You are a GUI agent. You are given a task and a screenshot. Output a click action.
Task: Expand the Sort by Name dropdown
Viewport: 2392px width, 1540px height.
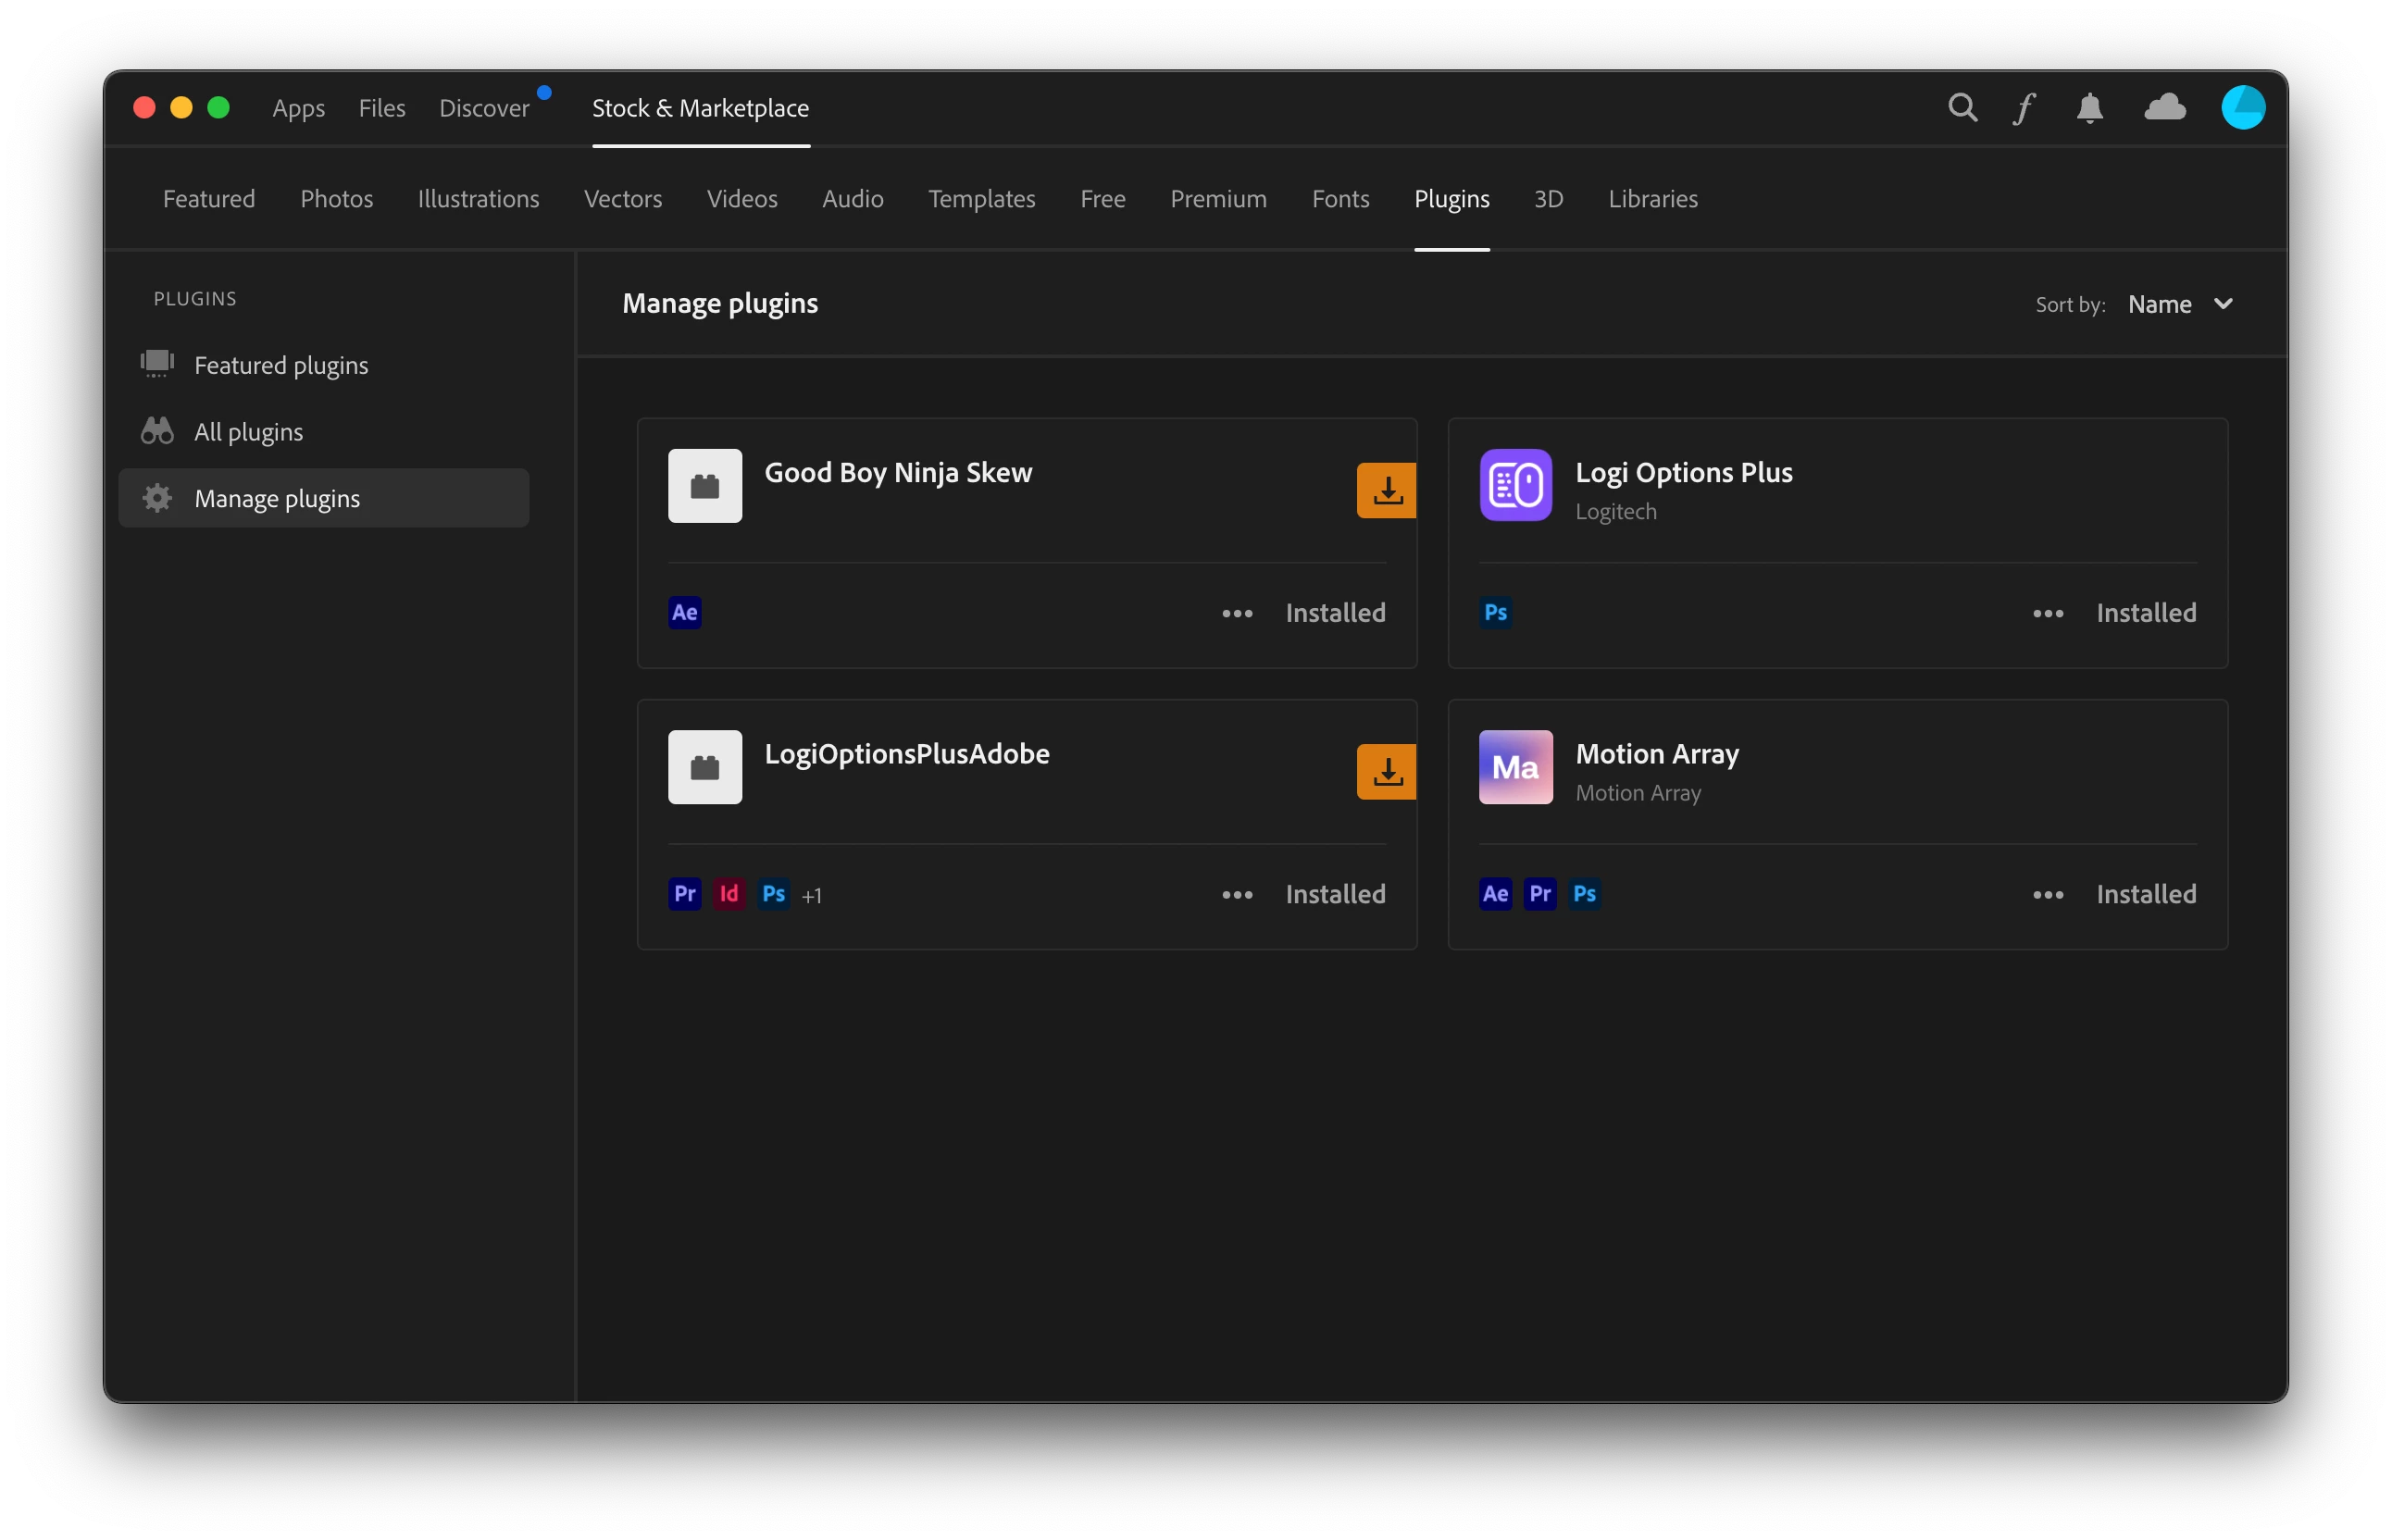[2180, 304]
